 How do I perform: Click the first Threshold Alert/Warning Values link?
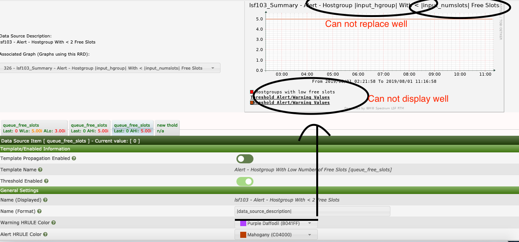coord(291,97)
